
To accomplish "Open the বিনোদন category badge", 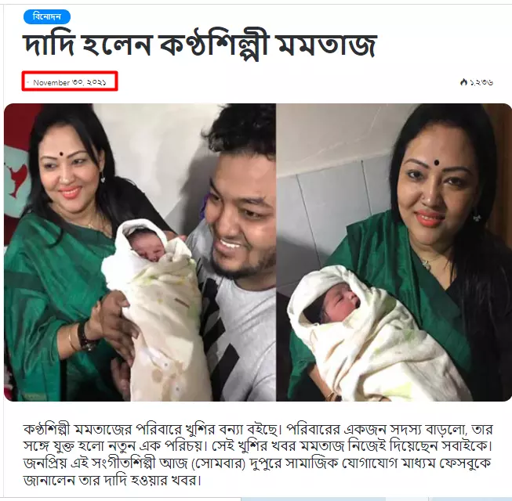I will 47,17.
